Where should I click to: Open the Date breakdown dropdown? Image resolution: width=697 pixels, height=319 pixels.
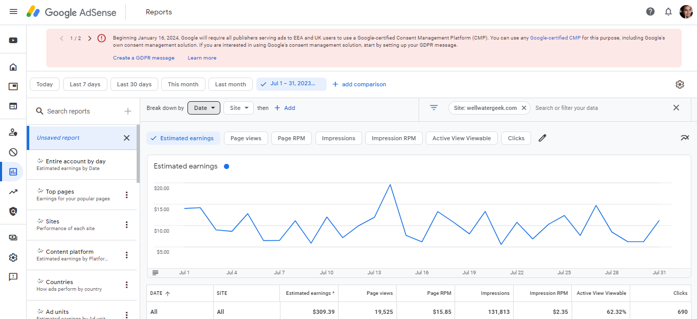click(204, 108)
